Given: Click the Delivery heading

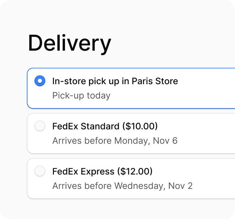Looking at the screenshot, I should (69, 43).
